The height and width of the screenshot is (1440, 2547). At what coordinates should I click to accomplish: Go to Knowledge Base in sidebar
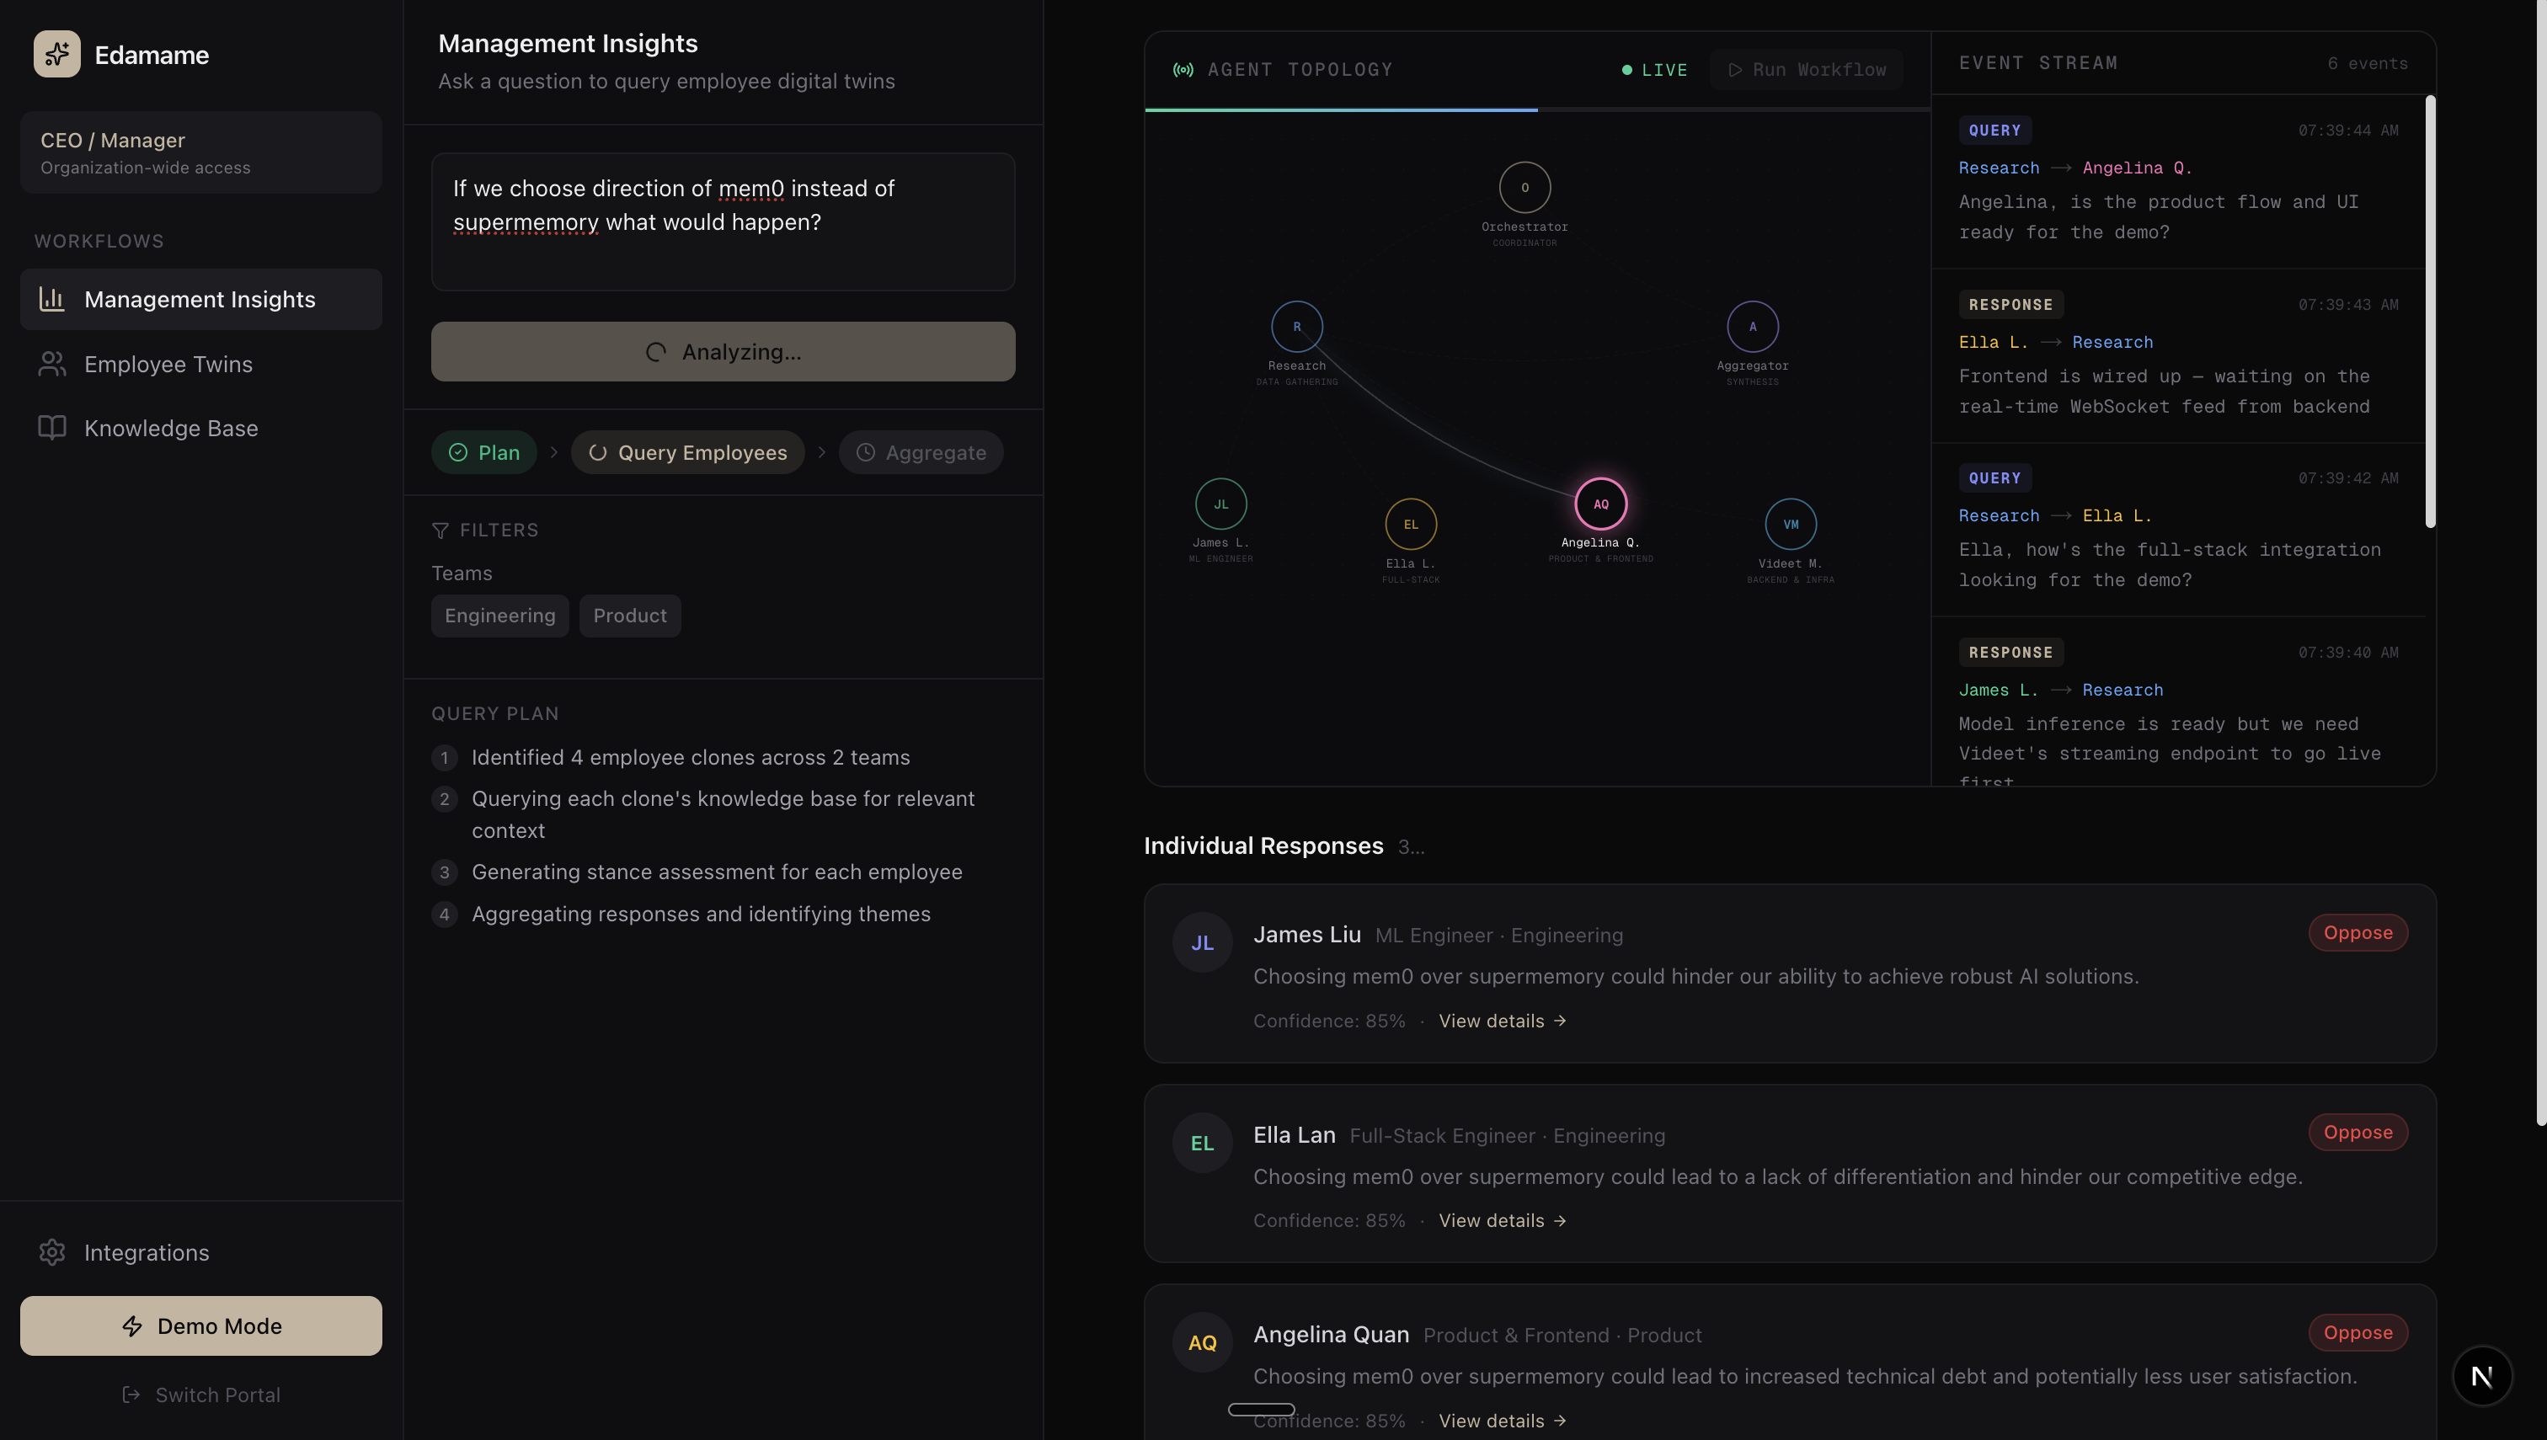click(x=170, y=429)
